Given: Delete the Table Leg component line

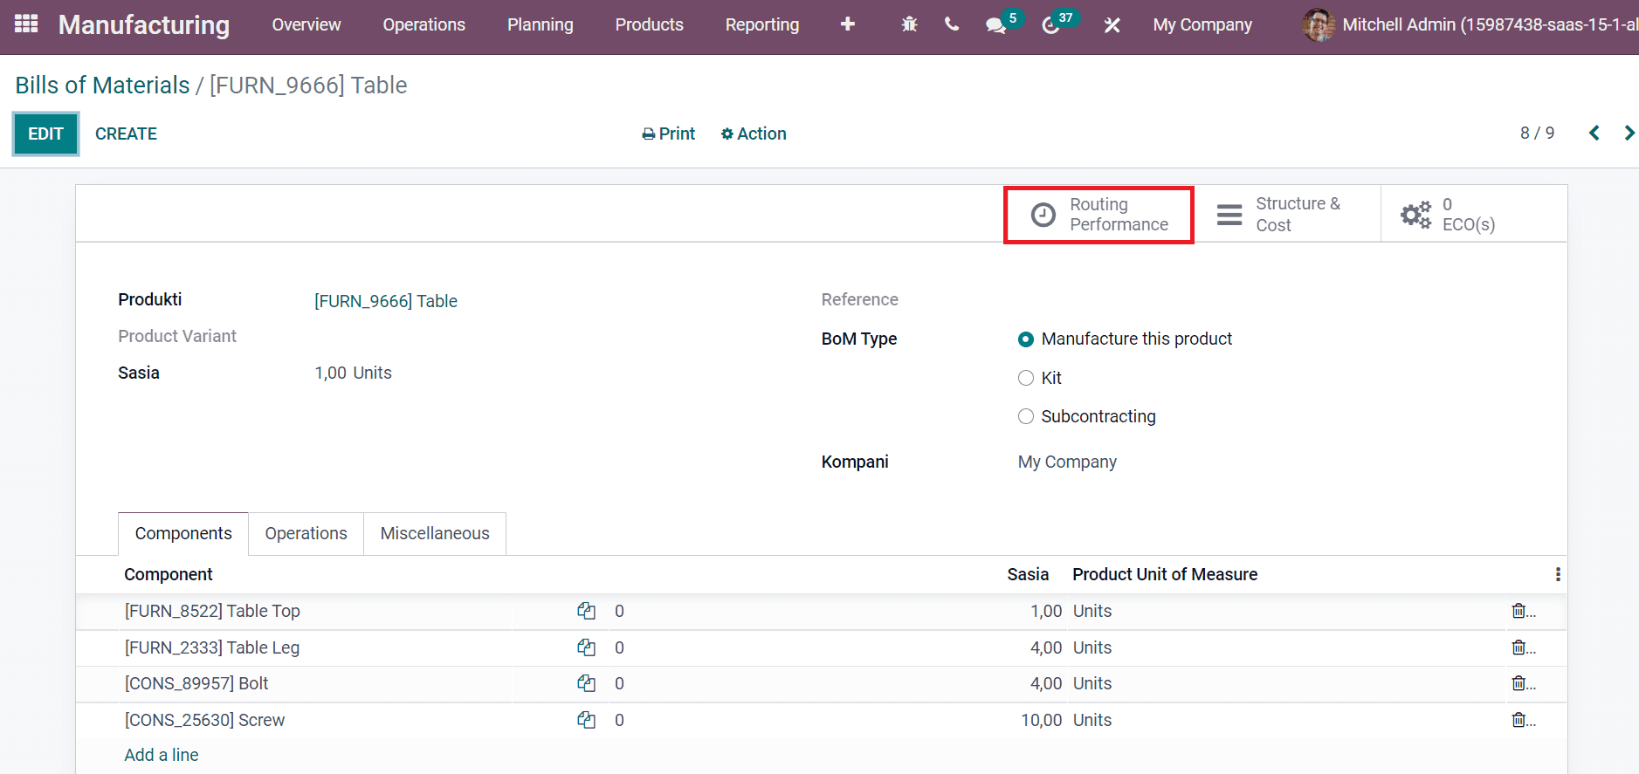Looking at the screenshot, I should tap(1519, 647).
